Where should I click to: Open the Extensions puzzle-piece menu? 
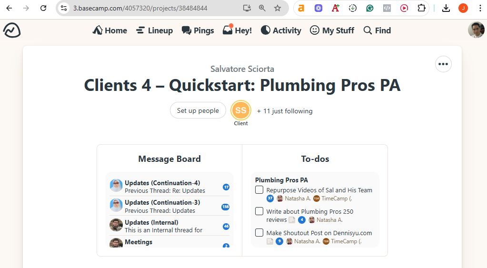421,8
